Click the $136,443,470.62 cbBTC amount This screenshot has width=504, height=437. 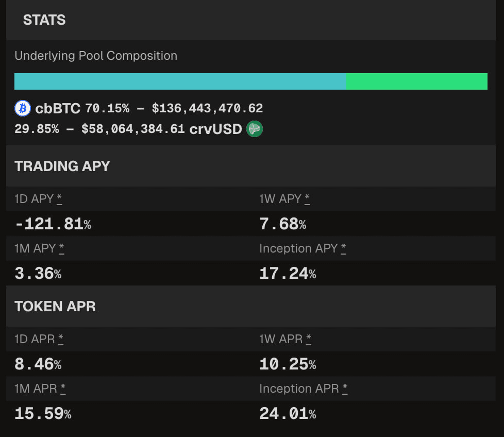pos(207,109)
